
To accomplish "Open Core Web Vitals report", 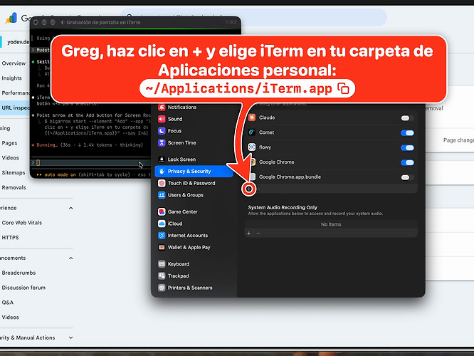I will click(22, 223).
